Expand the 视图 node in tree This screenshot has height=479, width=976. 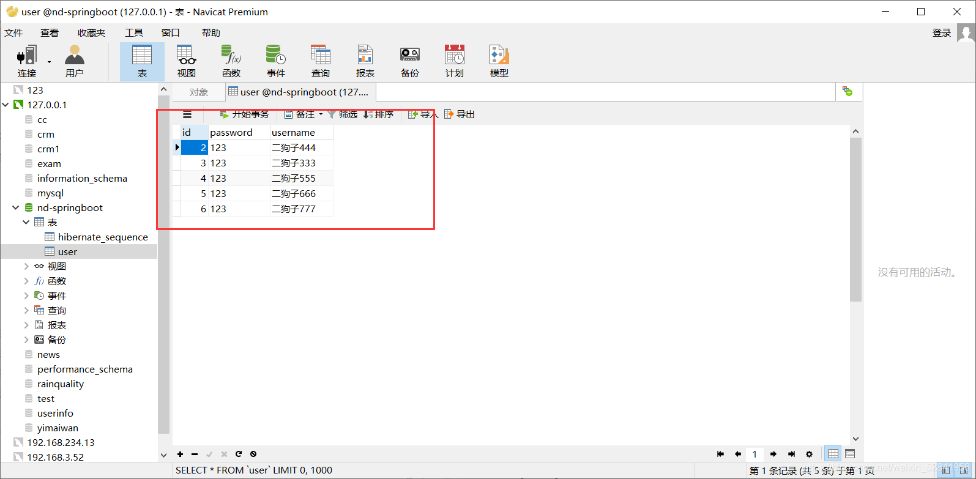(26, 266)
